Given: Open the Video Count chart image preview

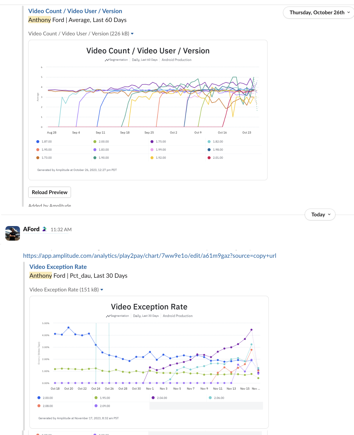Looking at the screenshot, I should coord(148,110).
